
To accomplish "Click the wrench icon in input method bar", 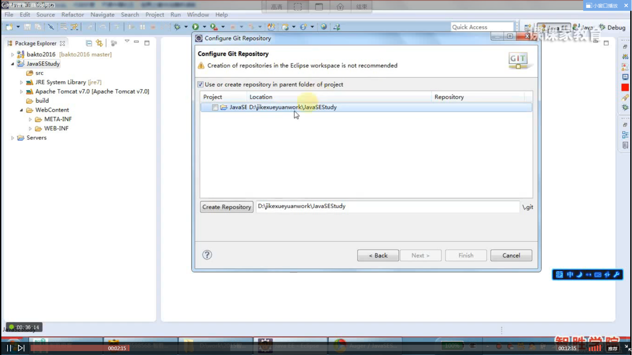I will [x=616, y=275].
